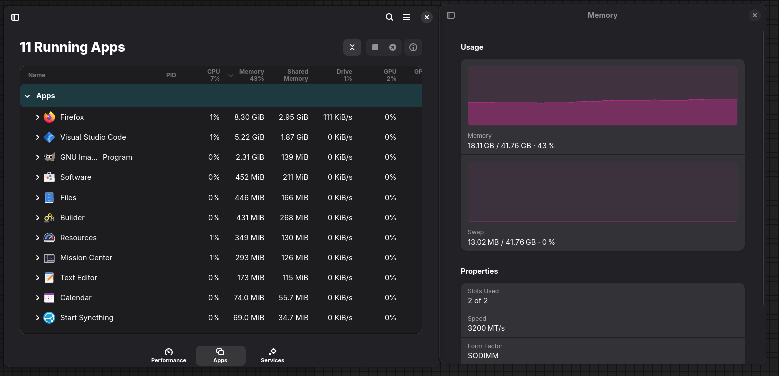Sort by the CPU column header

pyautogui.click(x=214, y=75)
